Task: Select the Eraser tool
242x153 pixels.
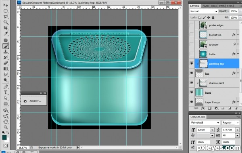Action: tap(6, 63)
